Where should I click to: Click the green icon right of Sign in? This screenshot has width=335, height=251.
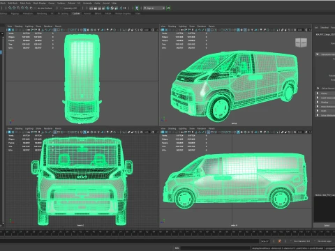point(168,8)
